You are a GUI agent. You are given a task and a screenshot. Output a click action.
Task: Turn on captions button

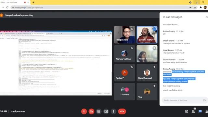tap(99, 111)
